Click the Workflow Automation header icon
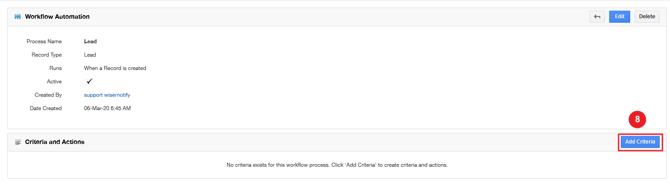The width and height of the screenshot is (670, 185). coord(18,16)
